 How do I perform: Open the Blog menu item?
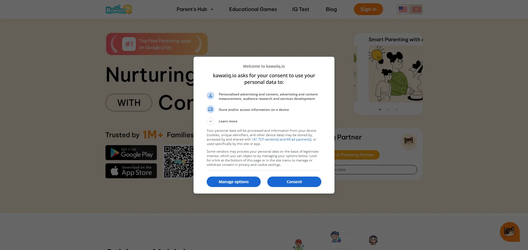(x=331, y=9)
